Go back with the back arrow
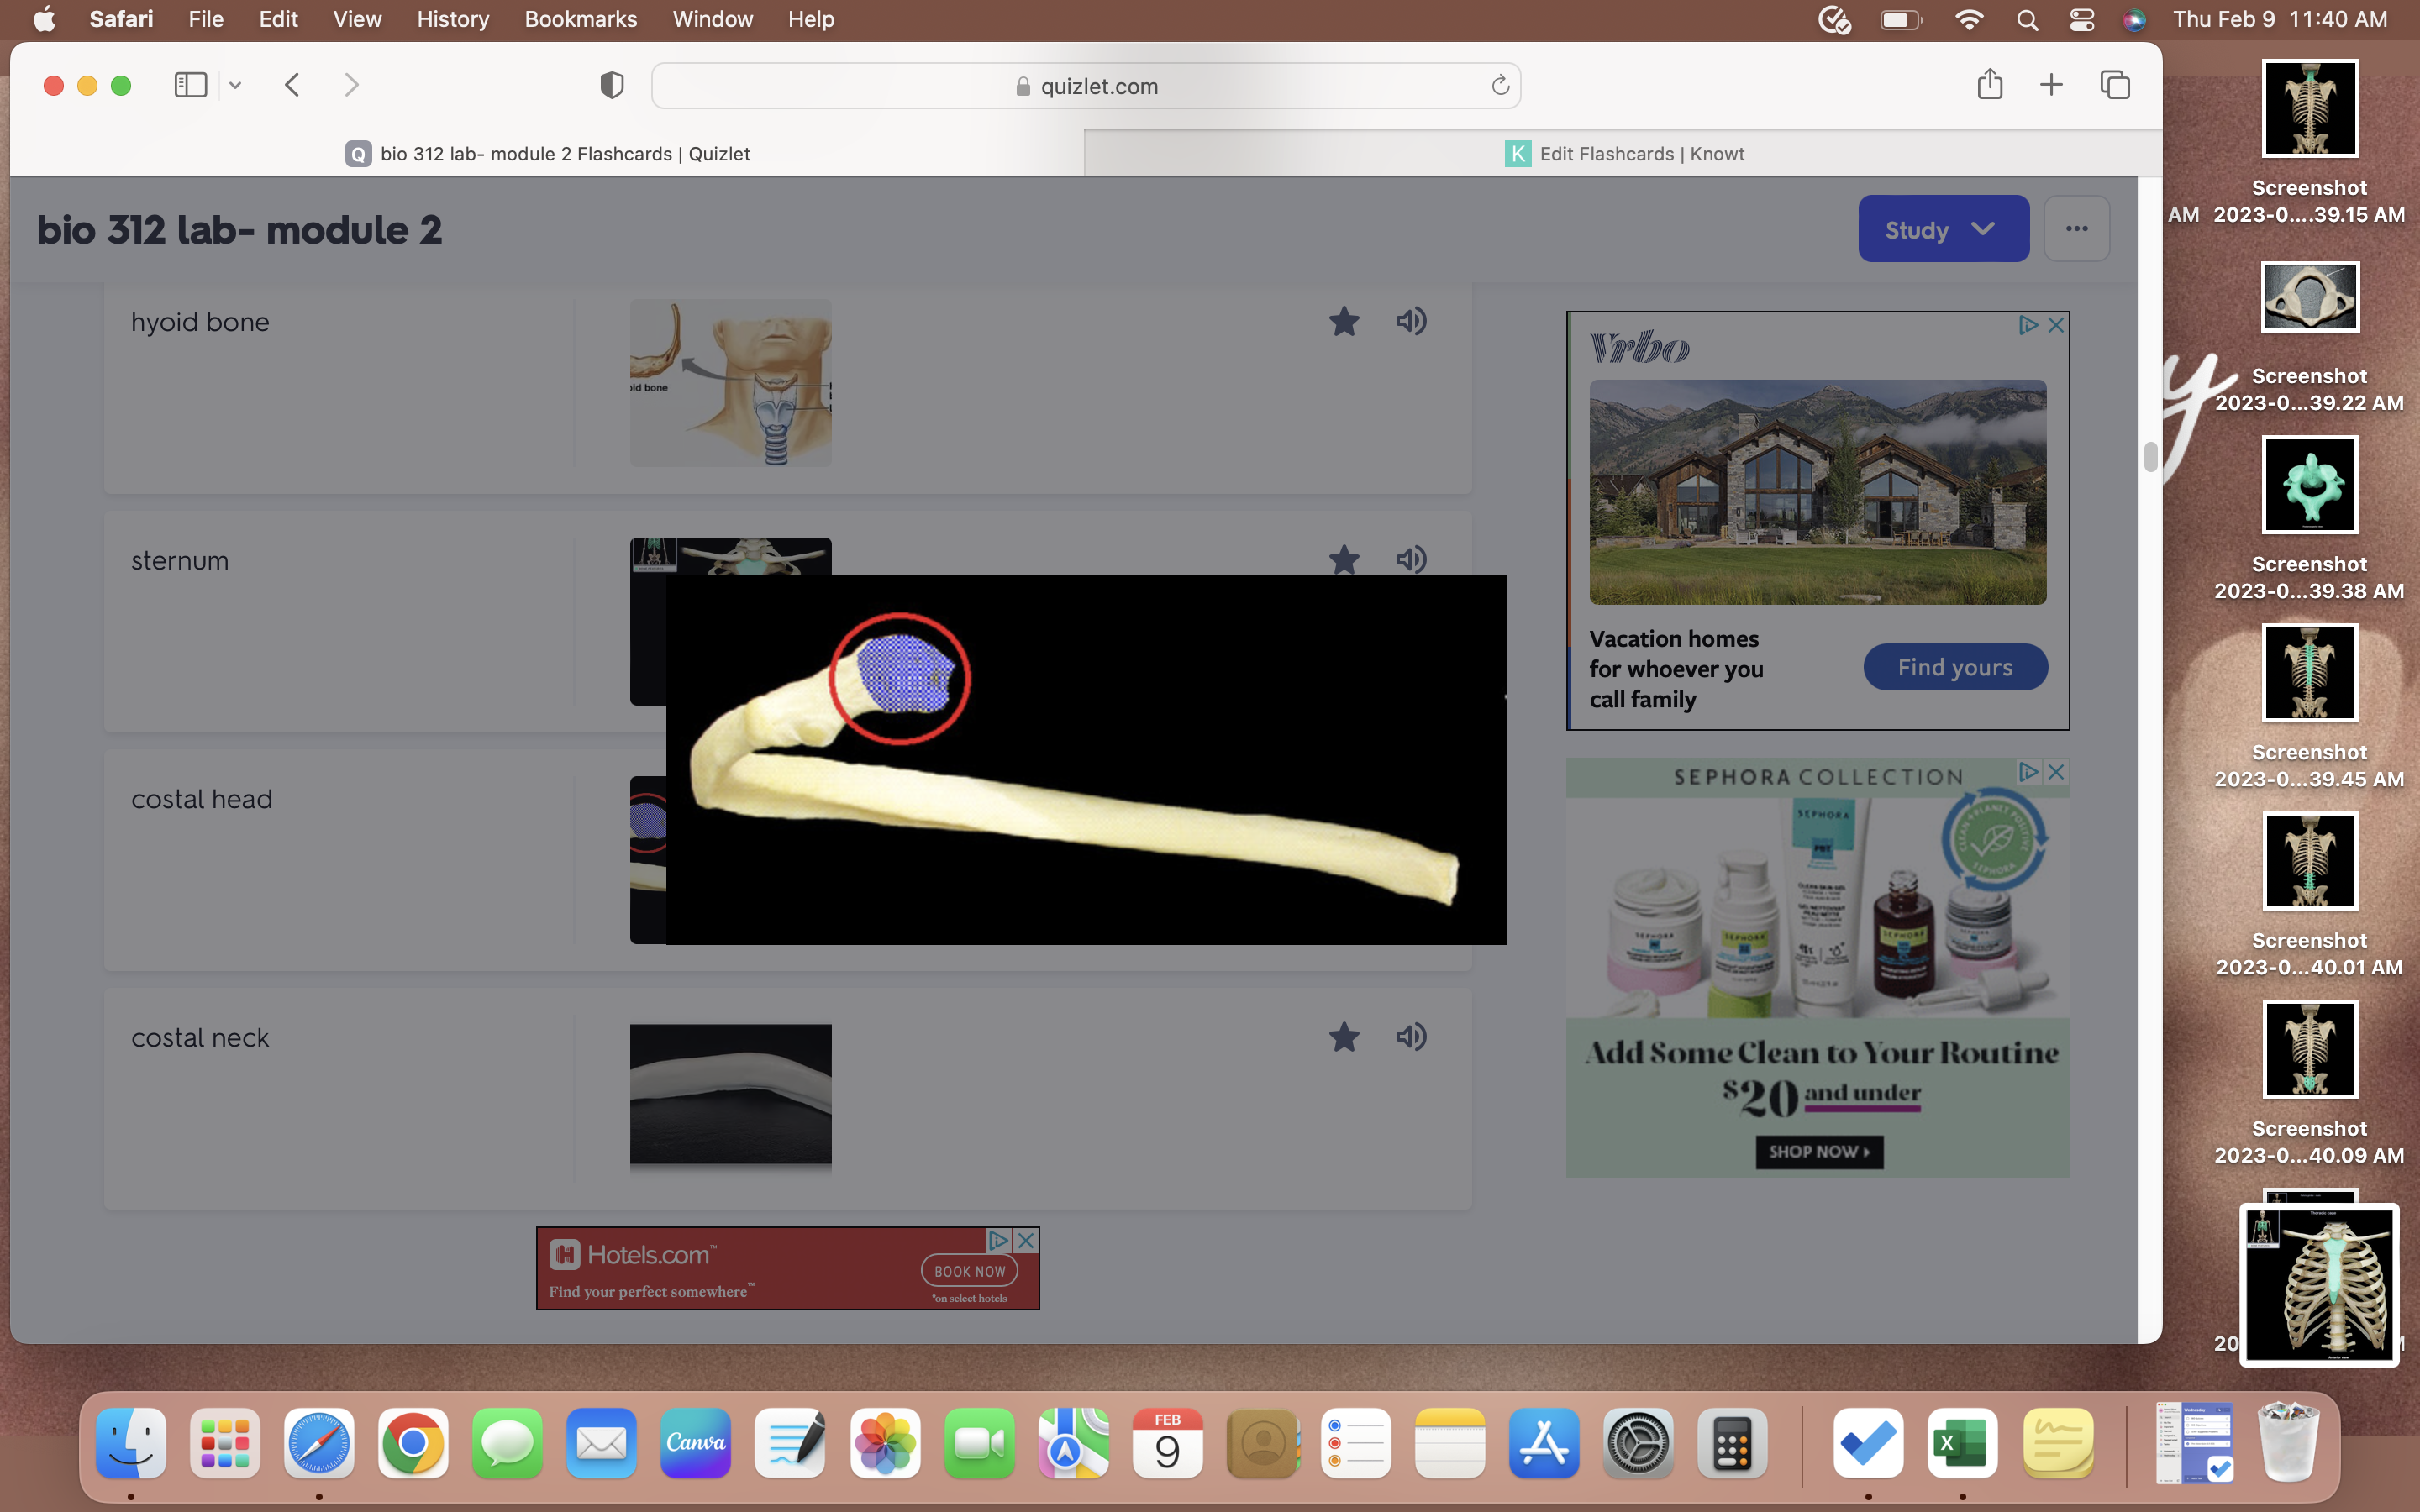Screen dimensions: 2420x1512 292,85
